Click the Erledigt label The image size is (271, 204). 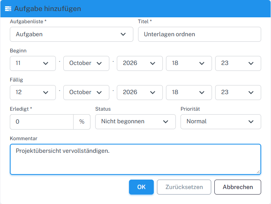(21, 109)
